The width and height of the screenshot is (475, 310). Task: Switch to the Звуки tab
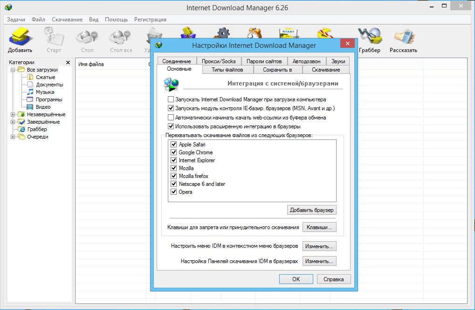pyautogui.click(x=338, y=61)
